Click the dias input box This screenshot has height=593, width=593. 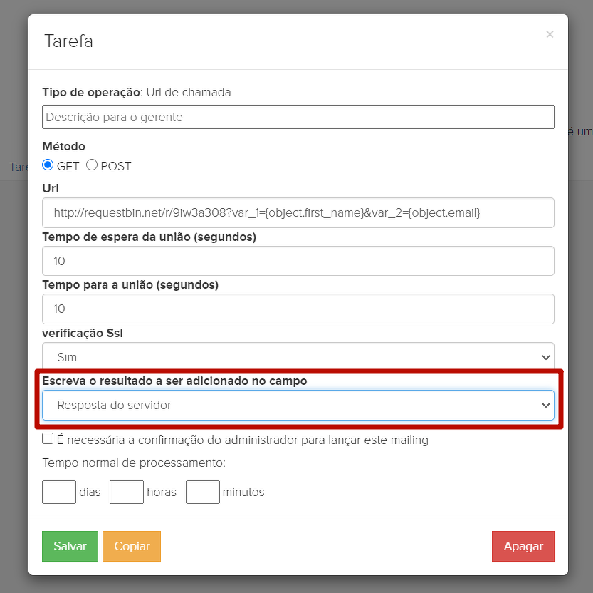(59, 492)
